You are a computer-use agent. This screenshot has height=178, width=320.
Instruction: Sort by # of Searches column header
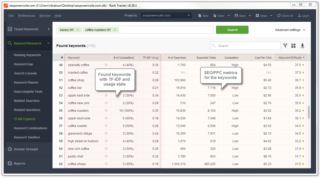tap(175, 58)
